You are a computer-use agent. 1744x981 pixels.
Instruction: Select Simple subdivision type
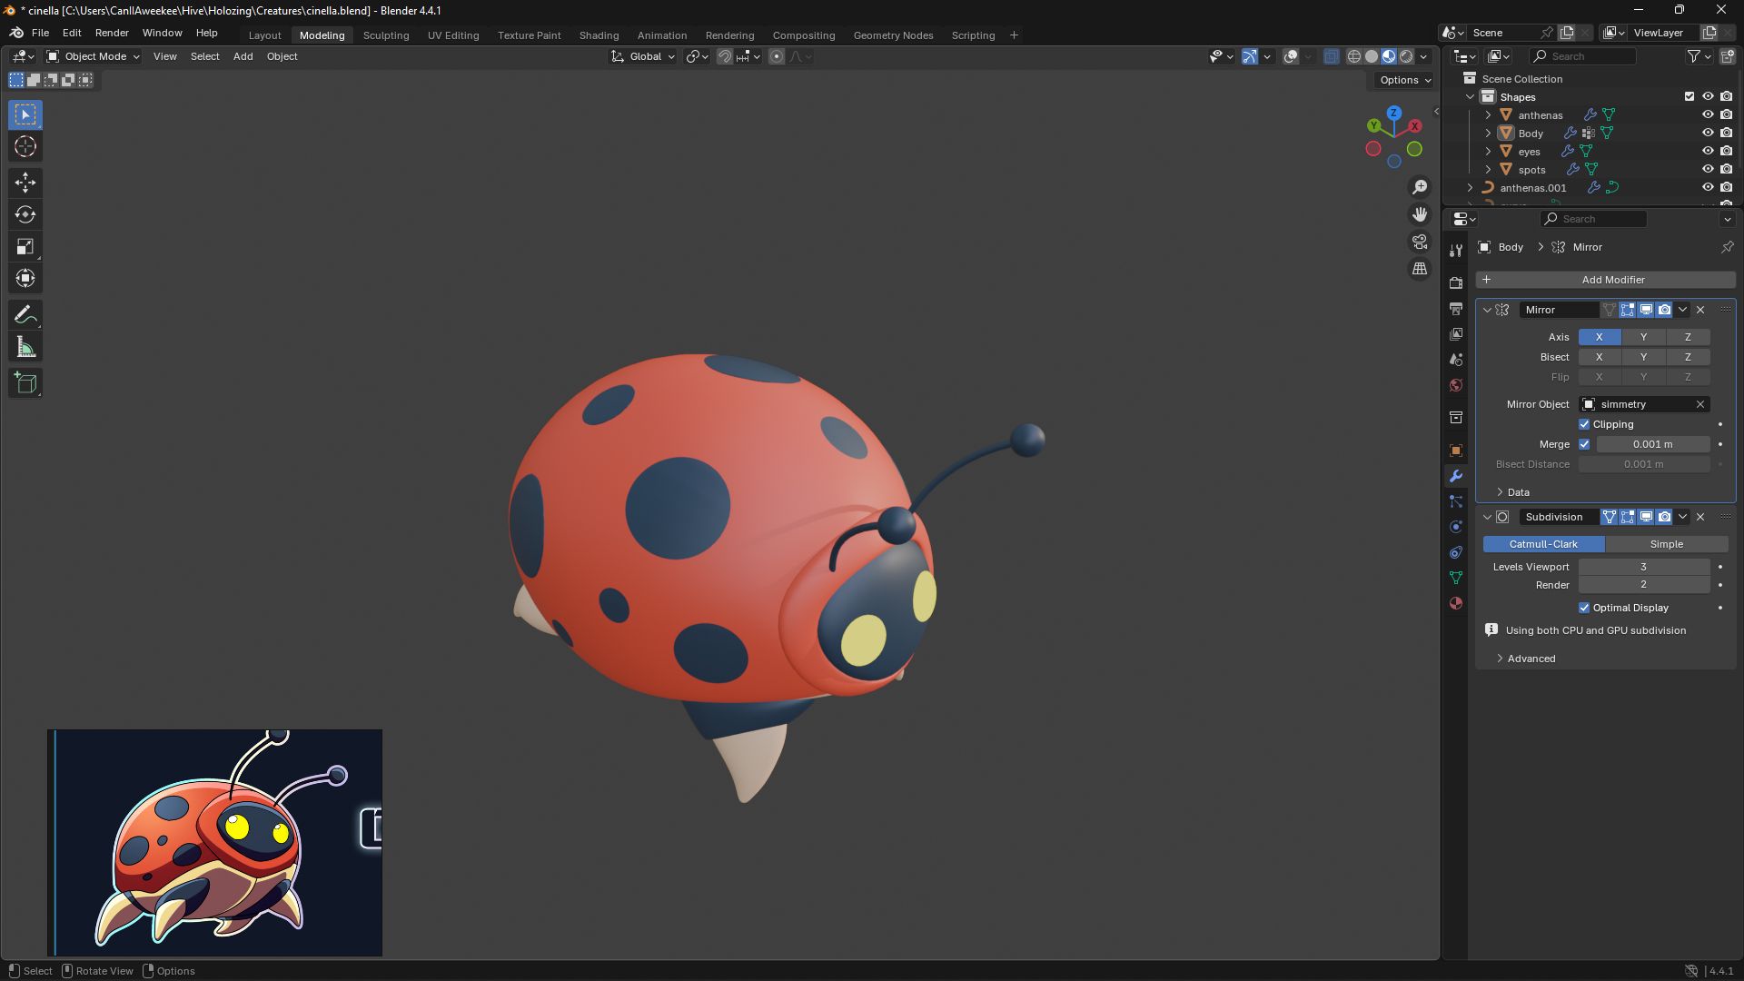click(1666, 544)
